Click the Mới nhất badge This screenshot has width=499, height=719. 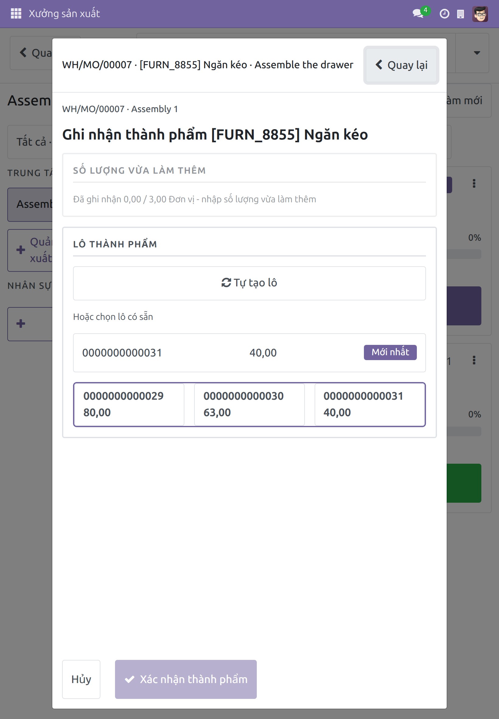tap(390, 352)
